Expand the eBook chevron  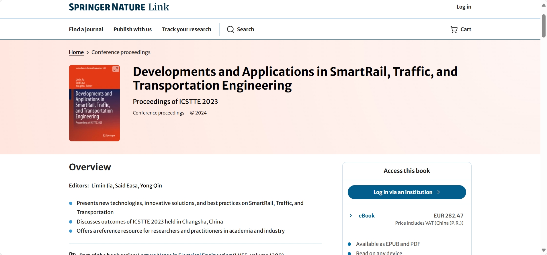click(x=351, y=216)
